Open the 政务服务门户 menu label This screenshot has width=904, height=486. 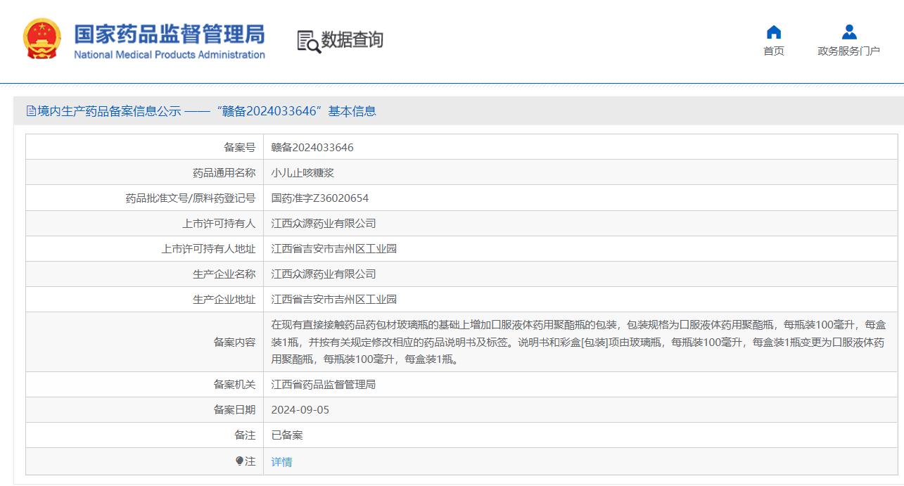(x=848, y=51)
